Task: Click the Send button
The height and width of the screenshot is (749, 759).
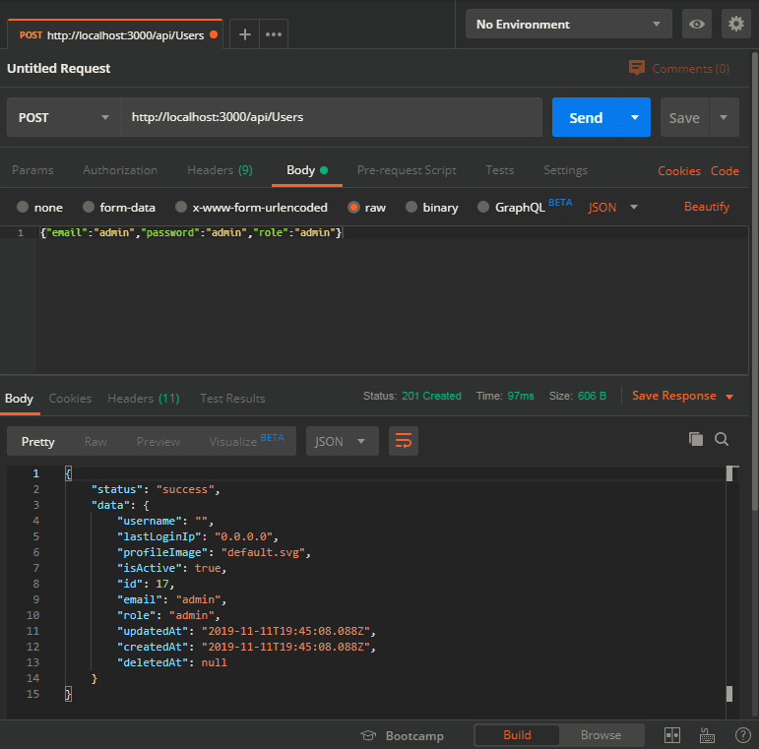Action: 586,117
